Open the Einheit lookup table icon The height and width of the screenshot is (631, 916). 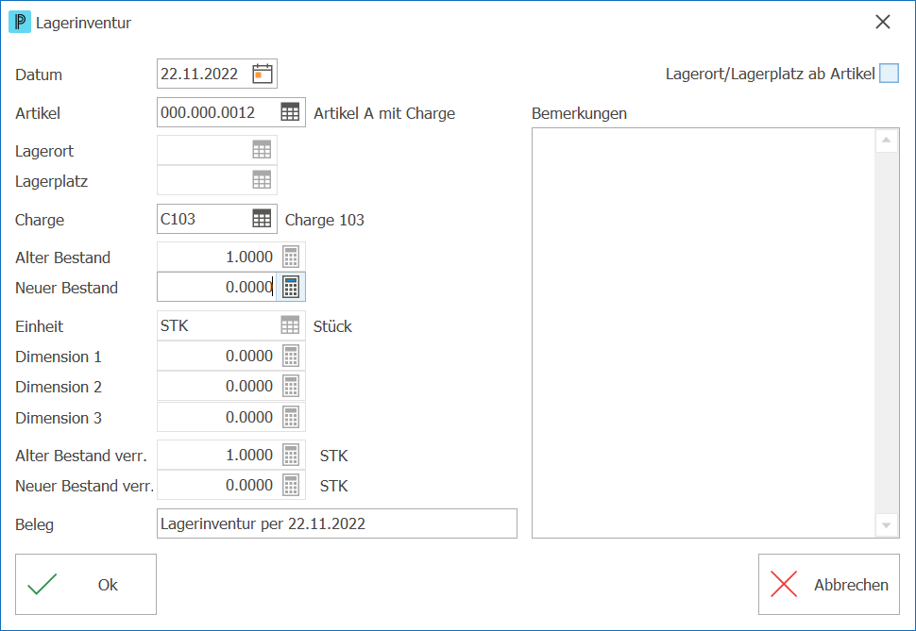[290, 325]
